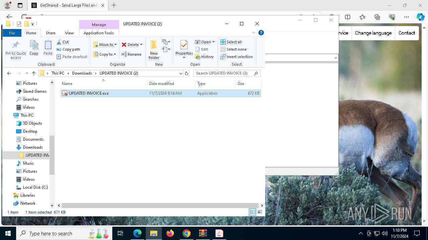
Task: Expand address bar history dropdown
Action: tap(181, 73)
